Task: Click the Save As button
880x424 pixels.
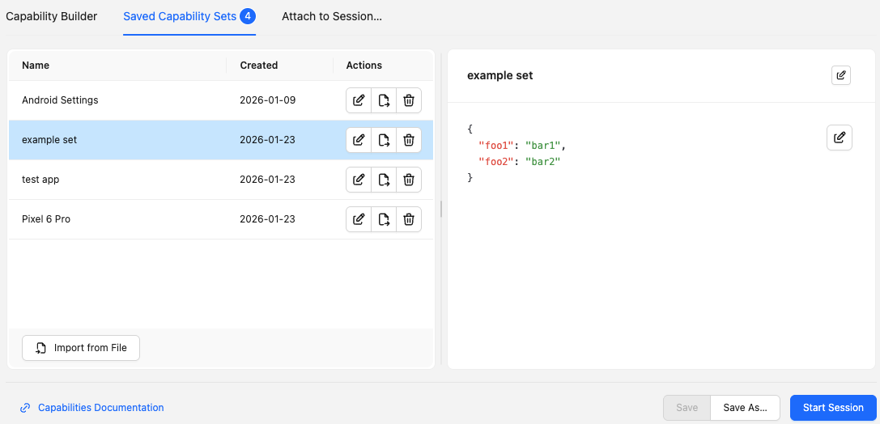Action: point(745,408)
